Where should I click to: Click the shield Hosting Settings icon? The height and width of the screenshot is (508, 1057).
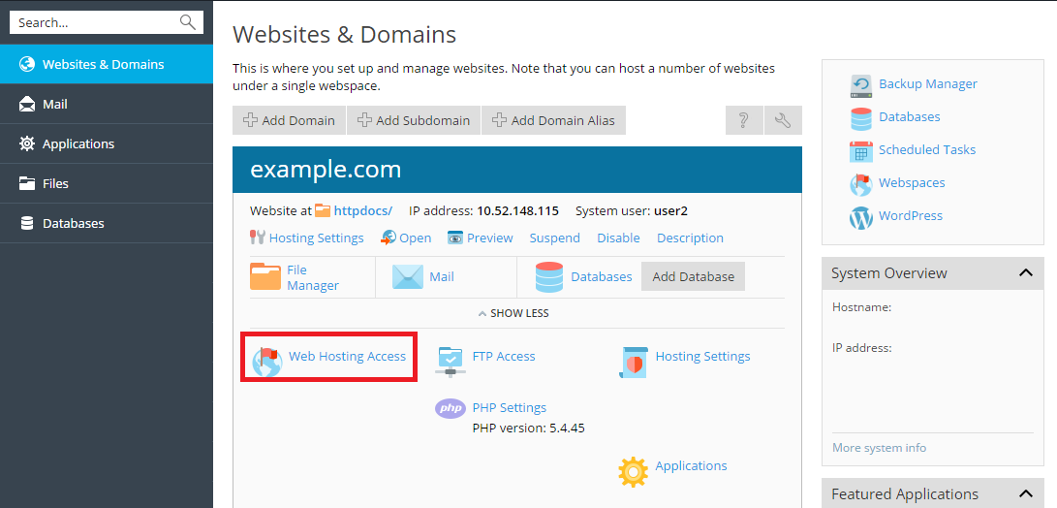(x=633, y=362)
